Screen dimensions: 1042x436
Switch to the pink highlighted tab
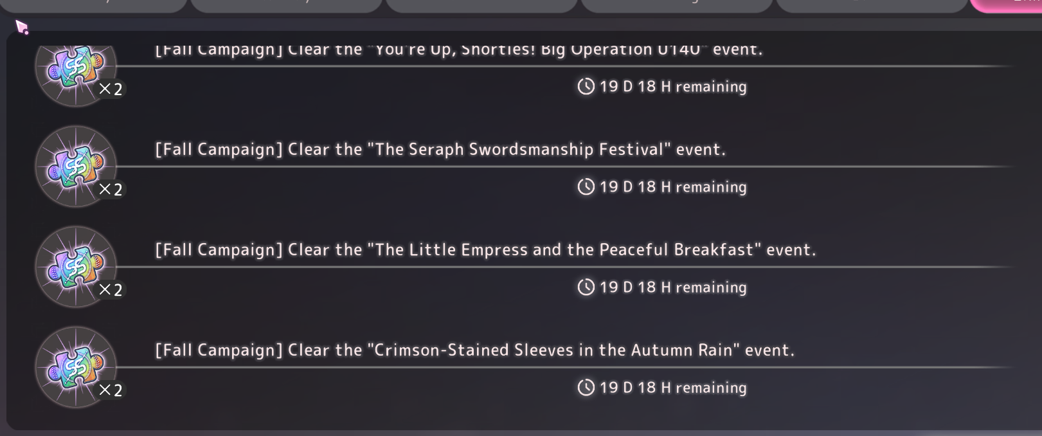point(1007,5)
